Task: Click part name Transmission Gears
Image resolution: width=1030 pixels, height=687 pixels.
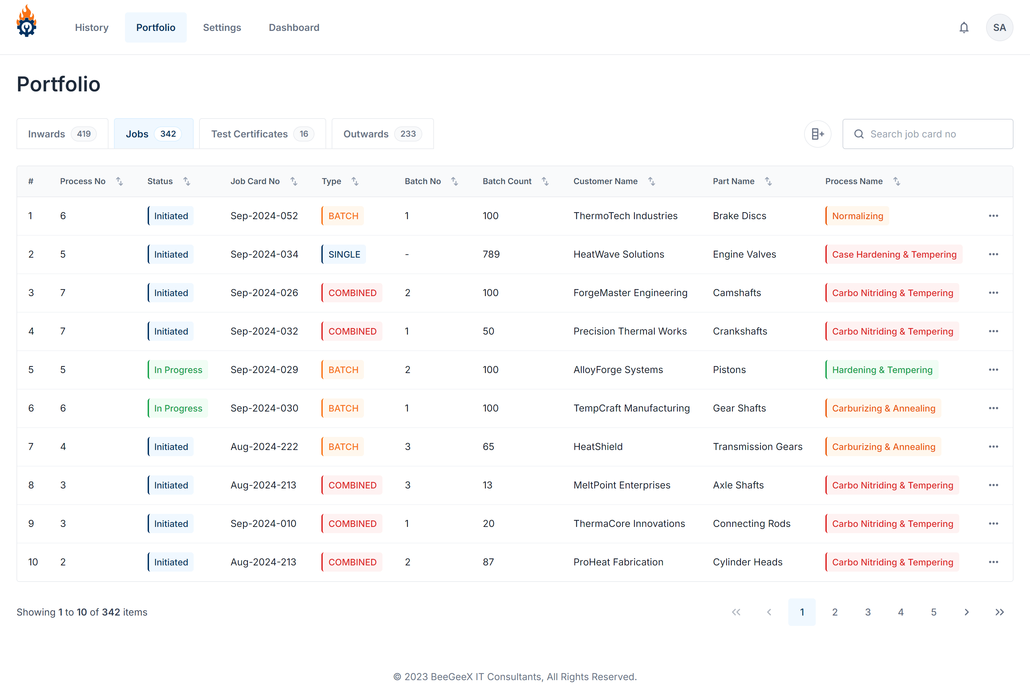Action: coord(758,447)
